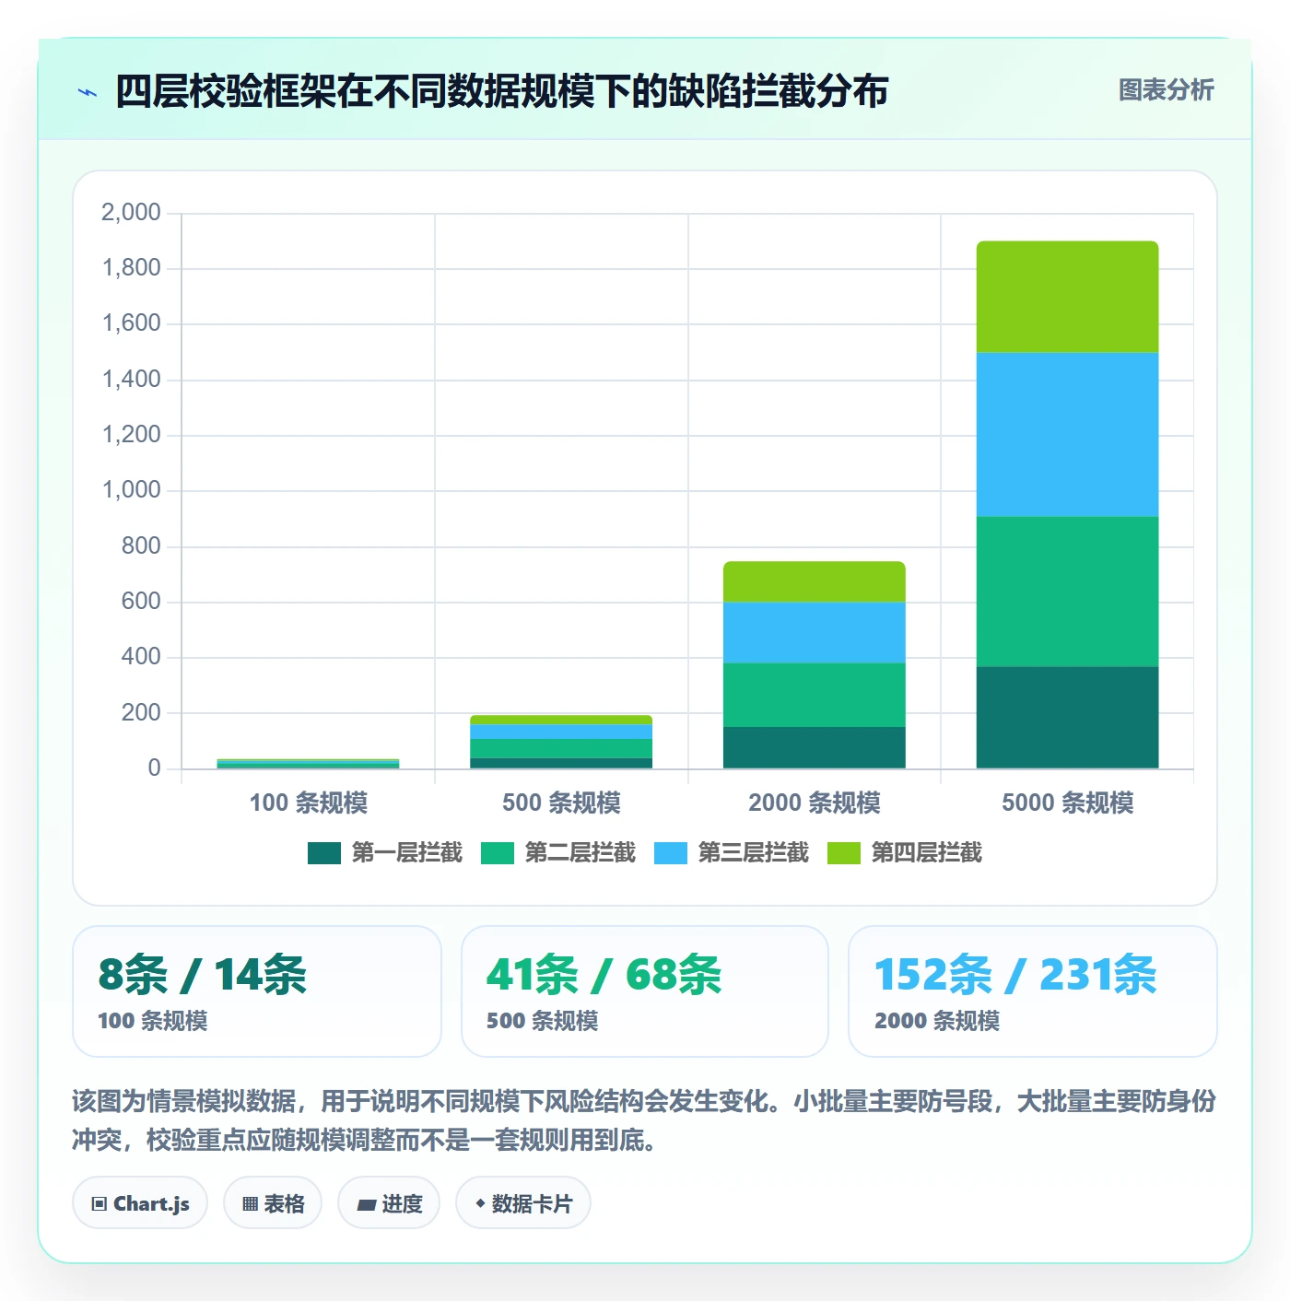Click the 100 条规模 x-axis label

(308, 803)
